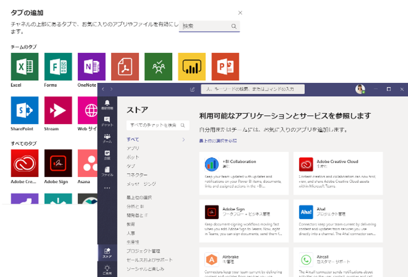Screen dimensions: 408x277
Task: Open the more apps ellipsis in sidebar
Action: point(107,188)
